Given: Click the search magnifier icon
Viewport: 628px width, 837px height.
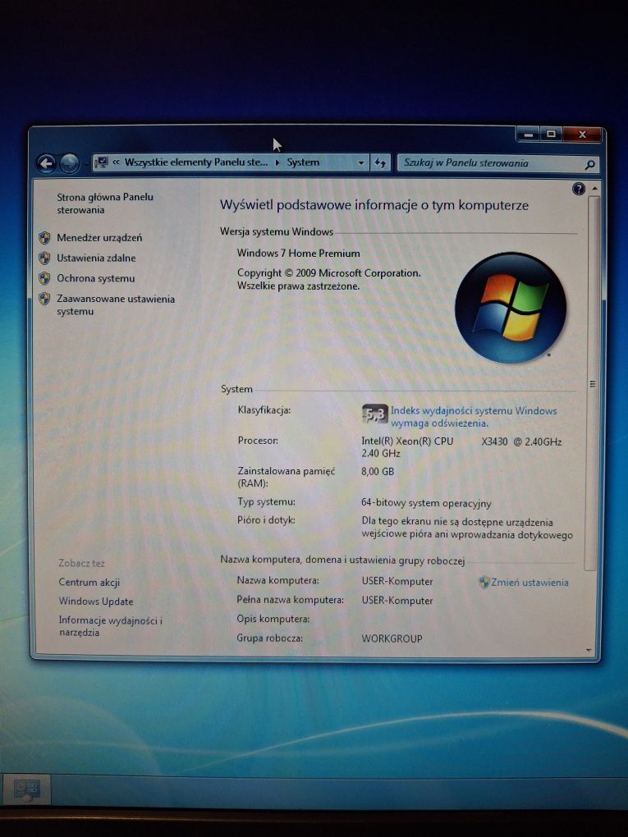Looking at the screenshot, I should 589,164.
